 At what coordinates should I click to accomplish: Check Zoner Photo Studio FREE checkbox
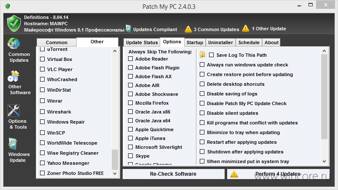[x=43, y=173]
